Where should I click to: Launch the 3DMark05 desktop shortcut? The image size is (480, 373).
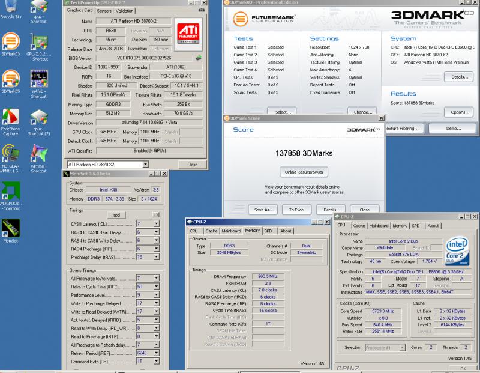coord(10,82)
